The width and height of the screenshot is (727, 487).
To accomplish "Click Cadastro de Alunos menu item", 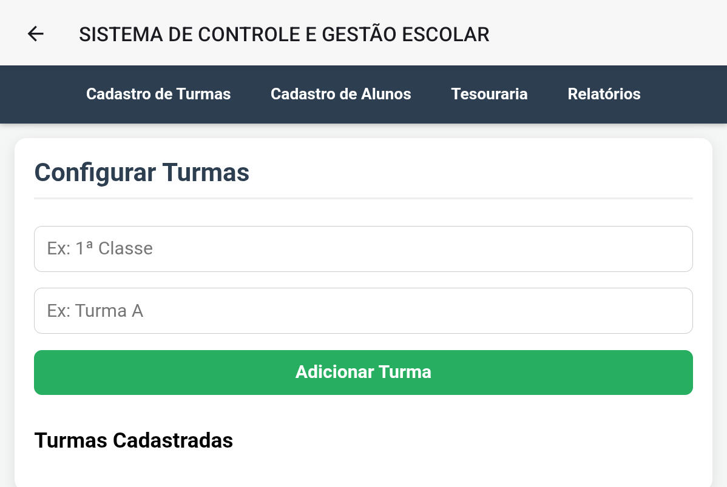I will click(x=340, y=94).
